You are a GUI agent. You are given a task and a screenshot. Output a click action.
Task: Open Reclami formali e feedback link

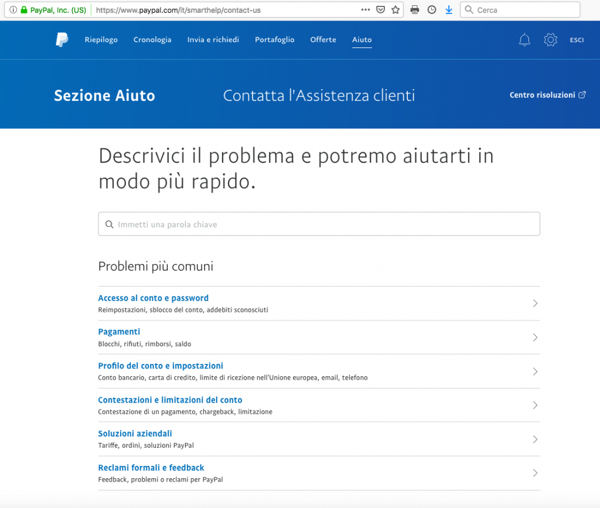coord(151,468)
